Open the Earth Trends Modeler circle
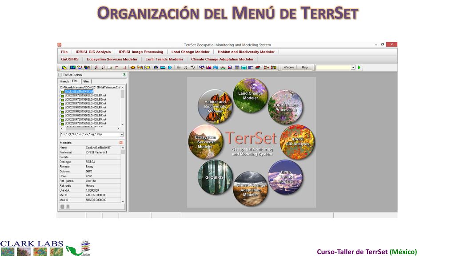Viewport: 455px width, 256px height. click(286, 177)
